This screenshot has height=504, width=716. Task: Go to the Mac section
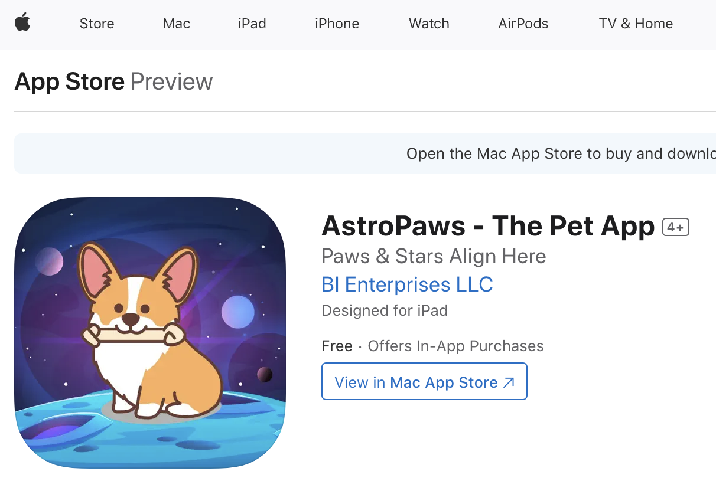coord(177,24)
